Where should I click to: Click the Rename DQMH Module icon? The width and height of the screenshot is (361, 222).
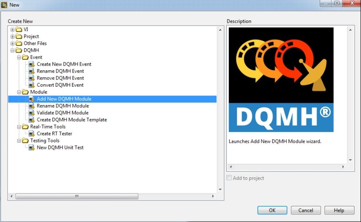32,106
